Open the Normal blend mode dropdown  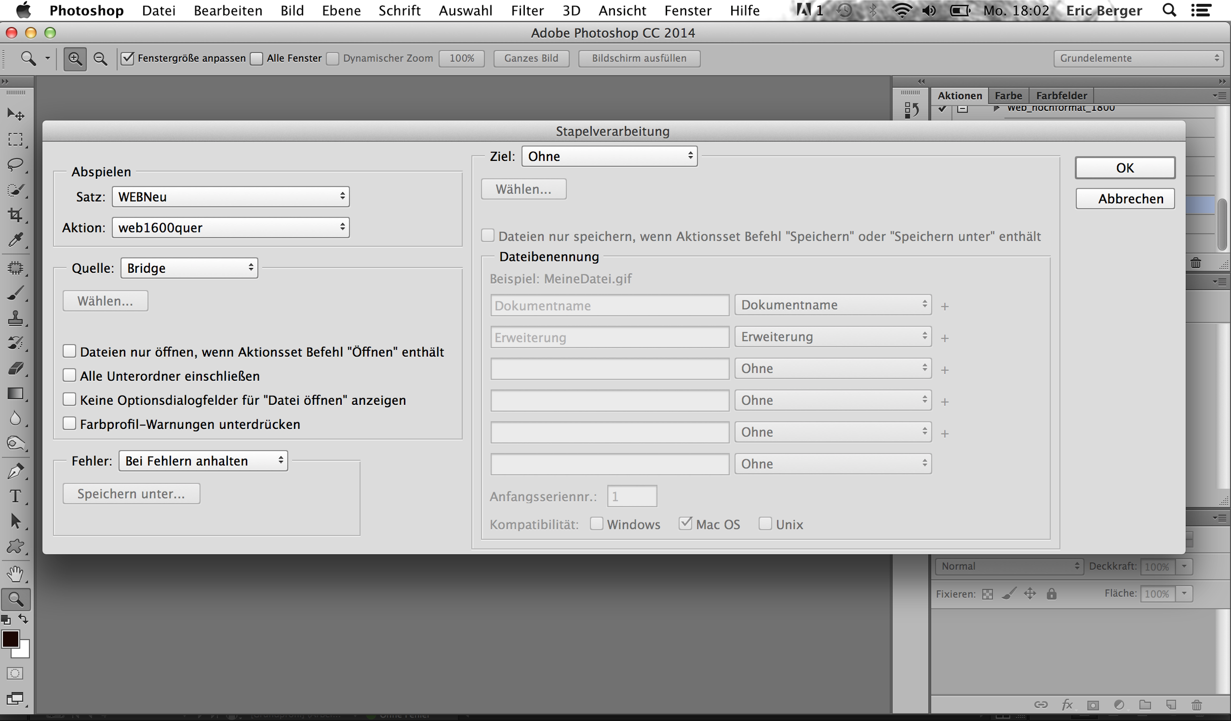pyautogui.click(x=1009, y=566)
